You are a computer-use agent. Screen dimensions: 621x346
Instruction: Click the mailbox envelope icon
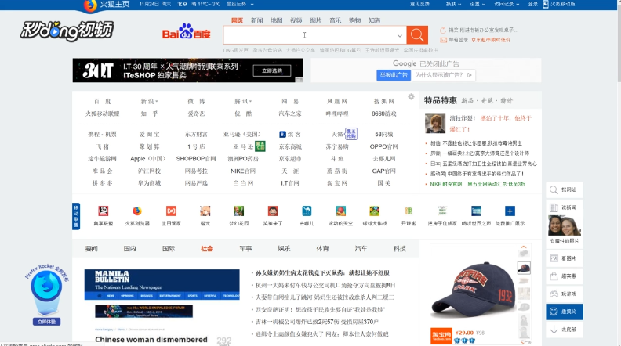443,40
